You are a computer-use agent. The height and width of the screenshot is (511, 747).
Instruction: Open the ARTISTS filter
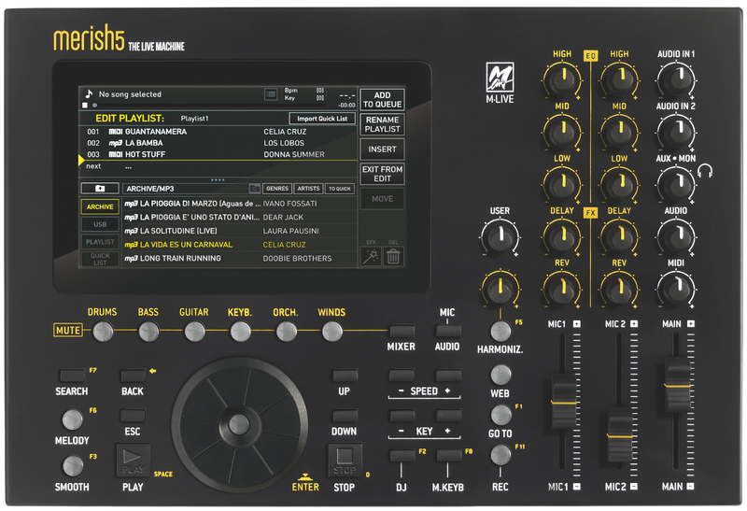point(308,189)
